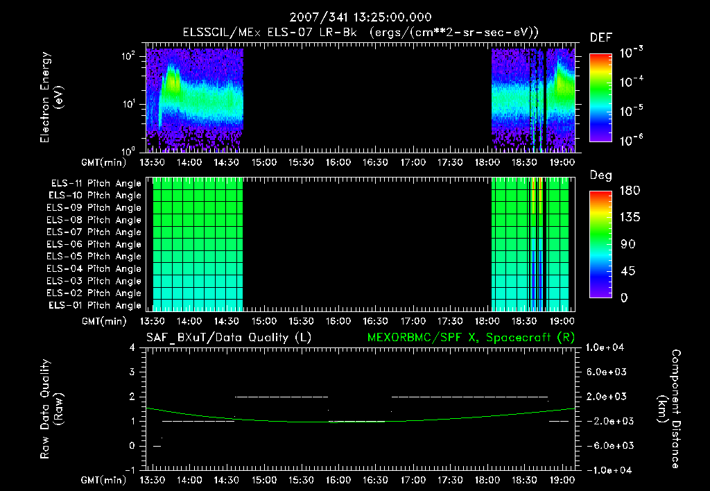Click the 10^1 tick on electron energy axis
The width and height of the screenshot is (710, 491).
[x=128, y=105]
